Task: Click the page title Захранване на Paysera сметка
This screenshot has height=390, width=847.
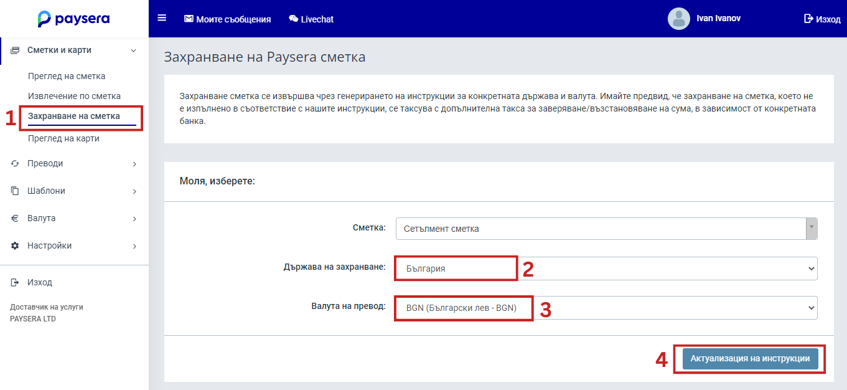Action: (264, 57)
